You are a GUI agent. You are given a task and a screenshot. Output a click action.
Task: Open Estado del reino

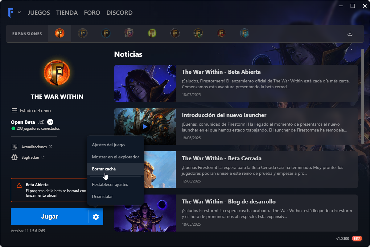pyautogui.click(x=35, y=111)
